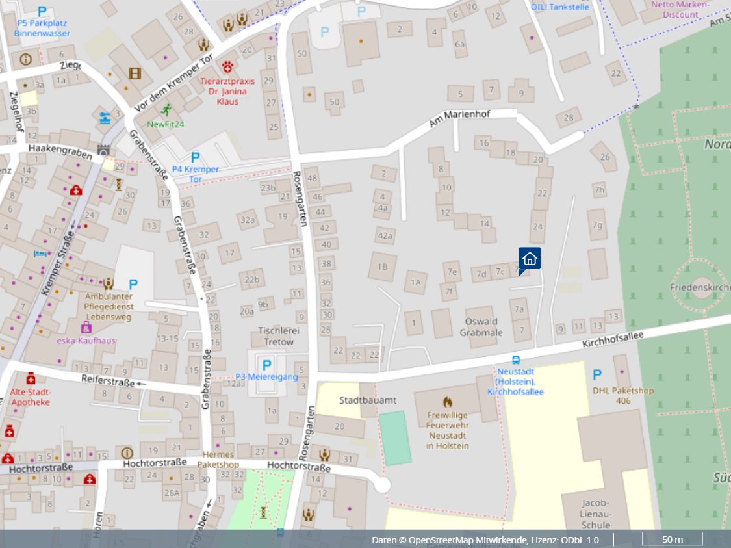This screenshot has height=548, width=731.
Task: Select the fire station flame icon
Action: (447, 401)
